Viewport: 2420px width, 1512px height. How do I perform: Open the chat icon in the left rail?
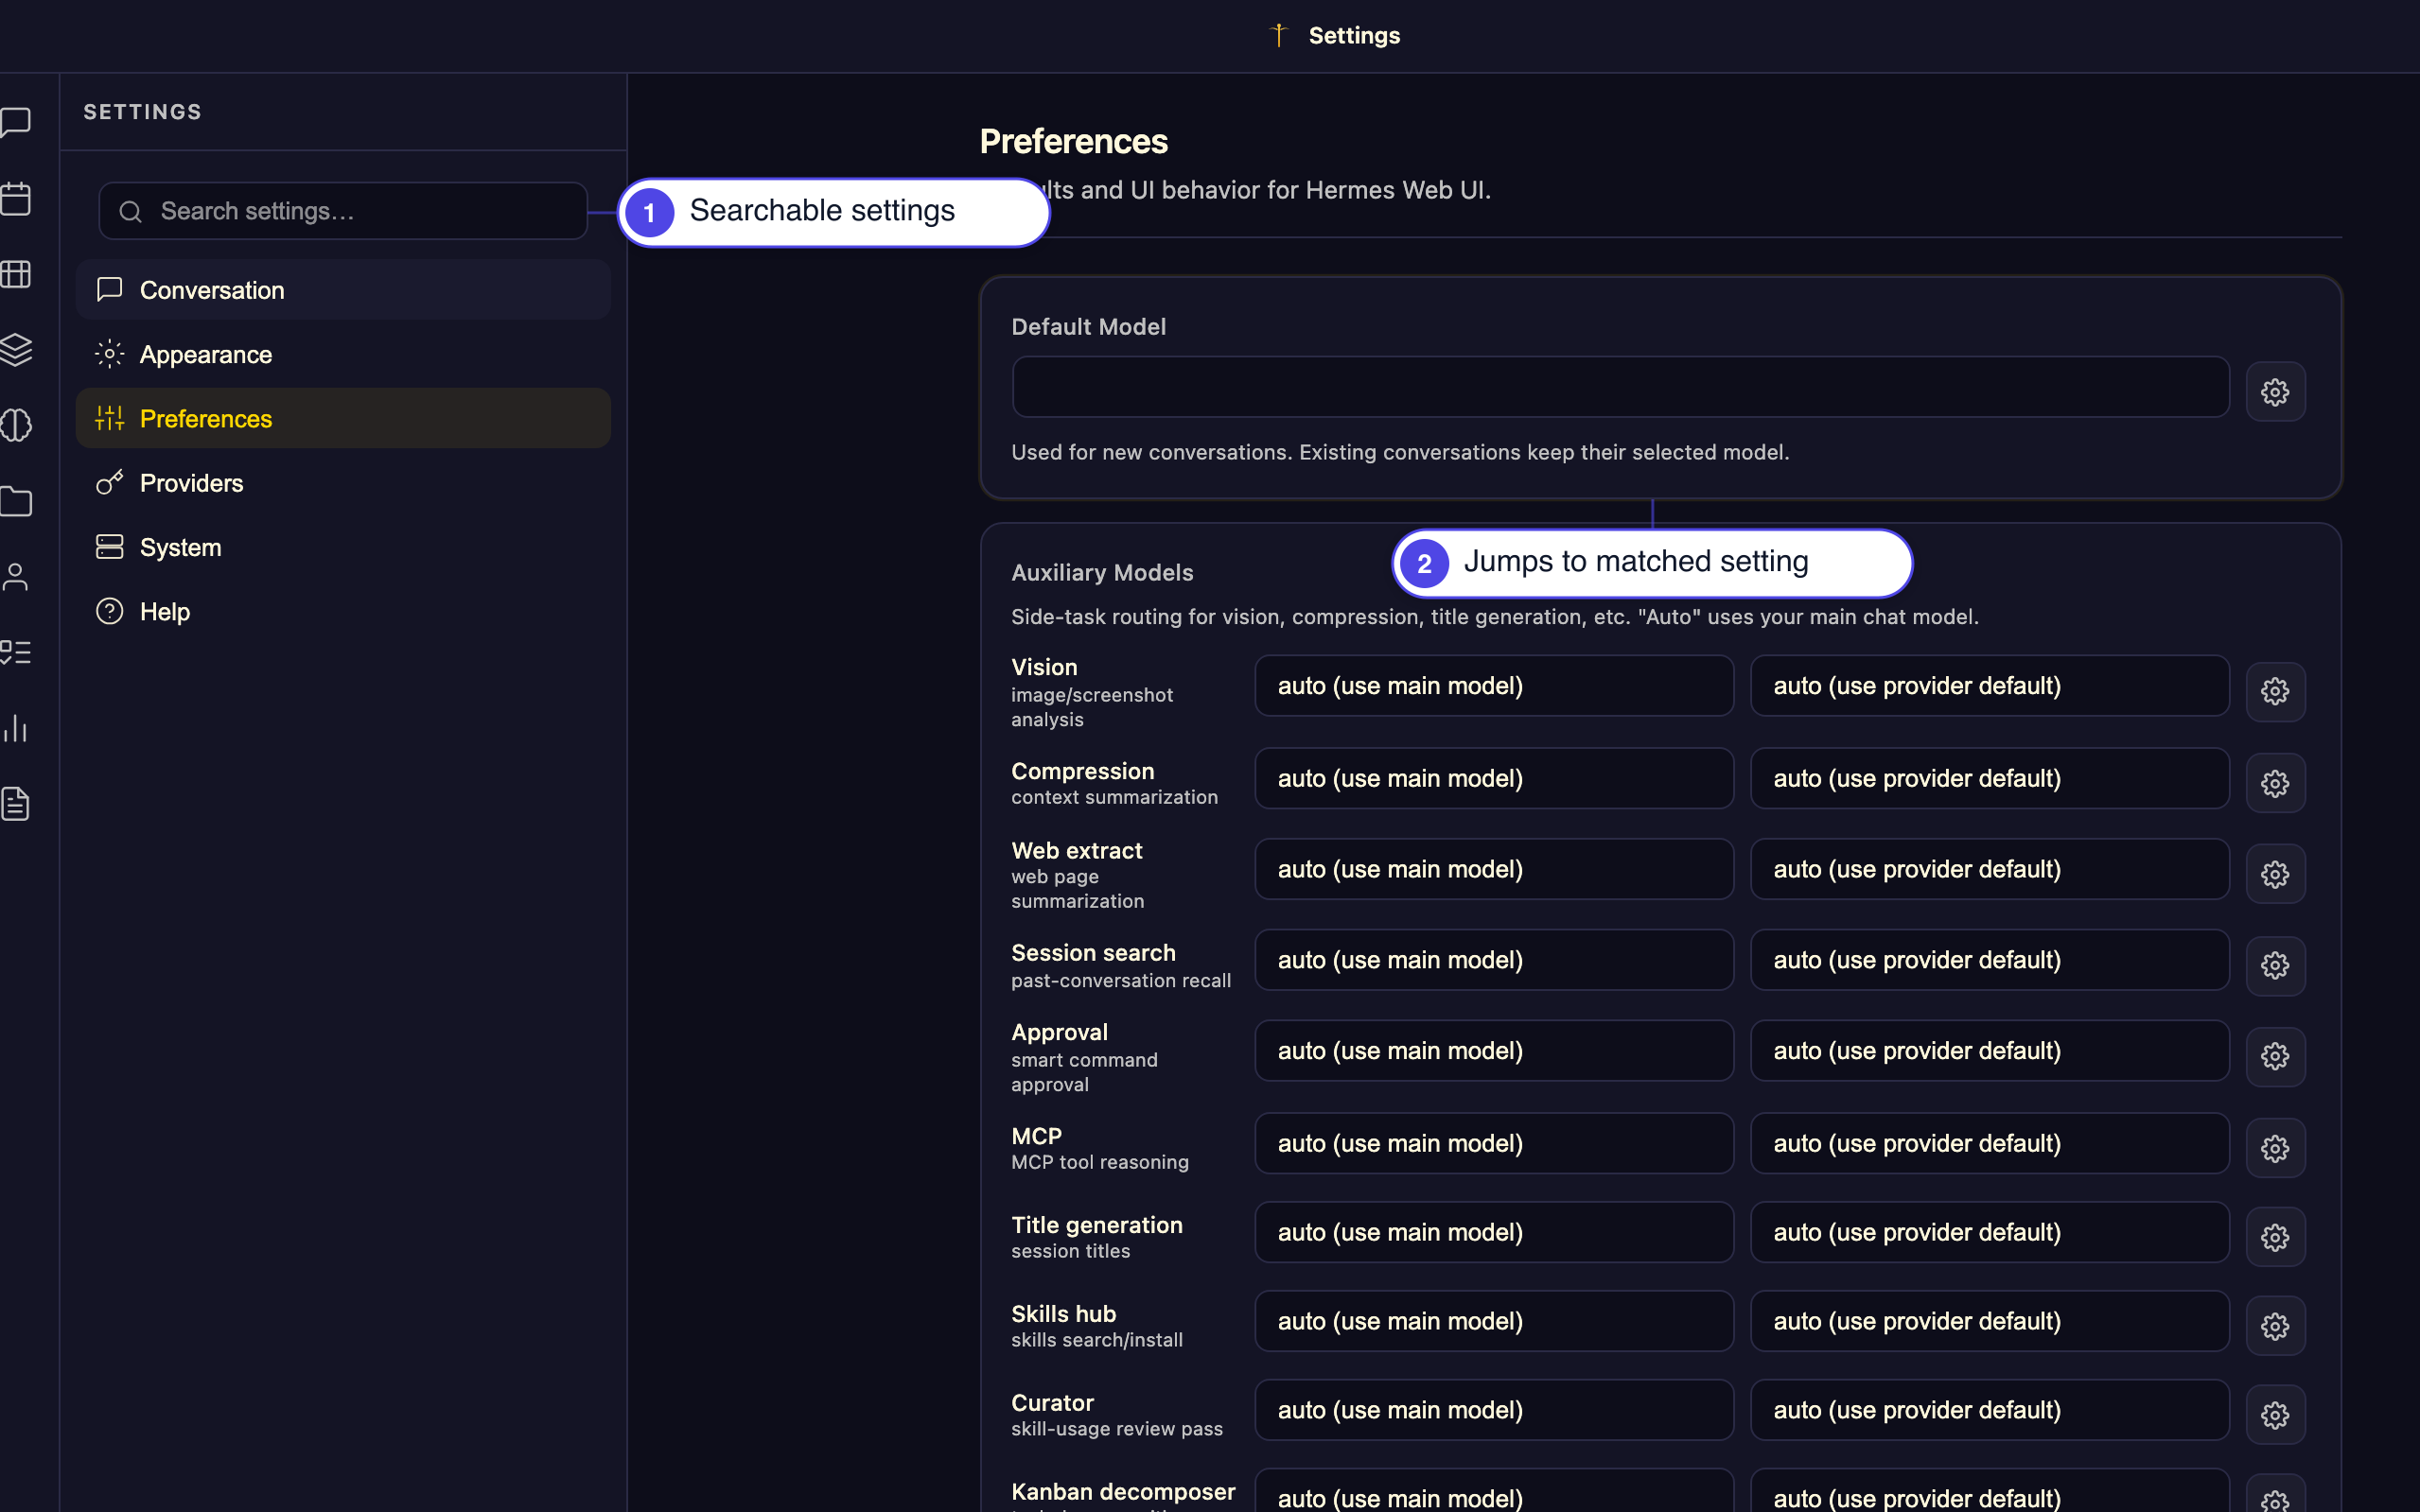coord(16,122)
